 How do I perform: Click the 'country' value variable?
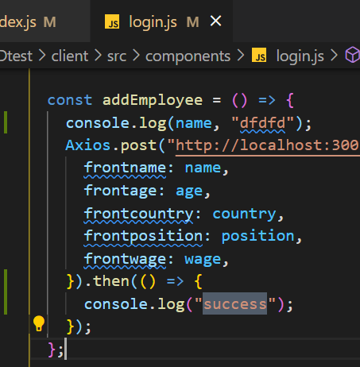244,214
